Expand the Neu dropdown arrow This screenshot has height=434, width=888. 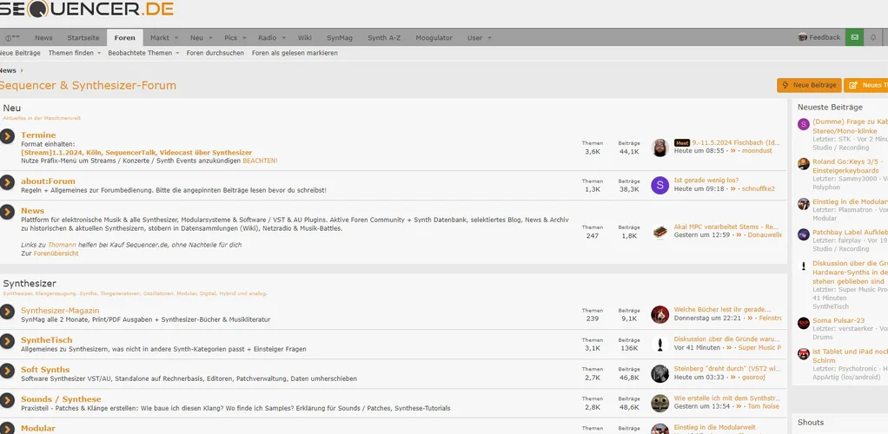click(x=210, y=38)
